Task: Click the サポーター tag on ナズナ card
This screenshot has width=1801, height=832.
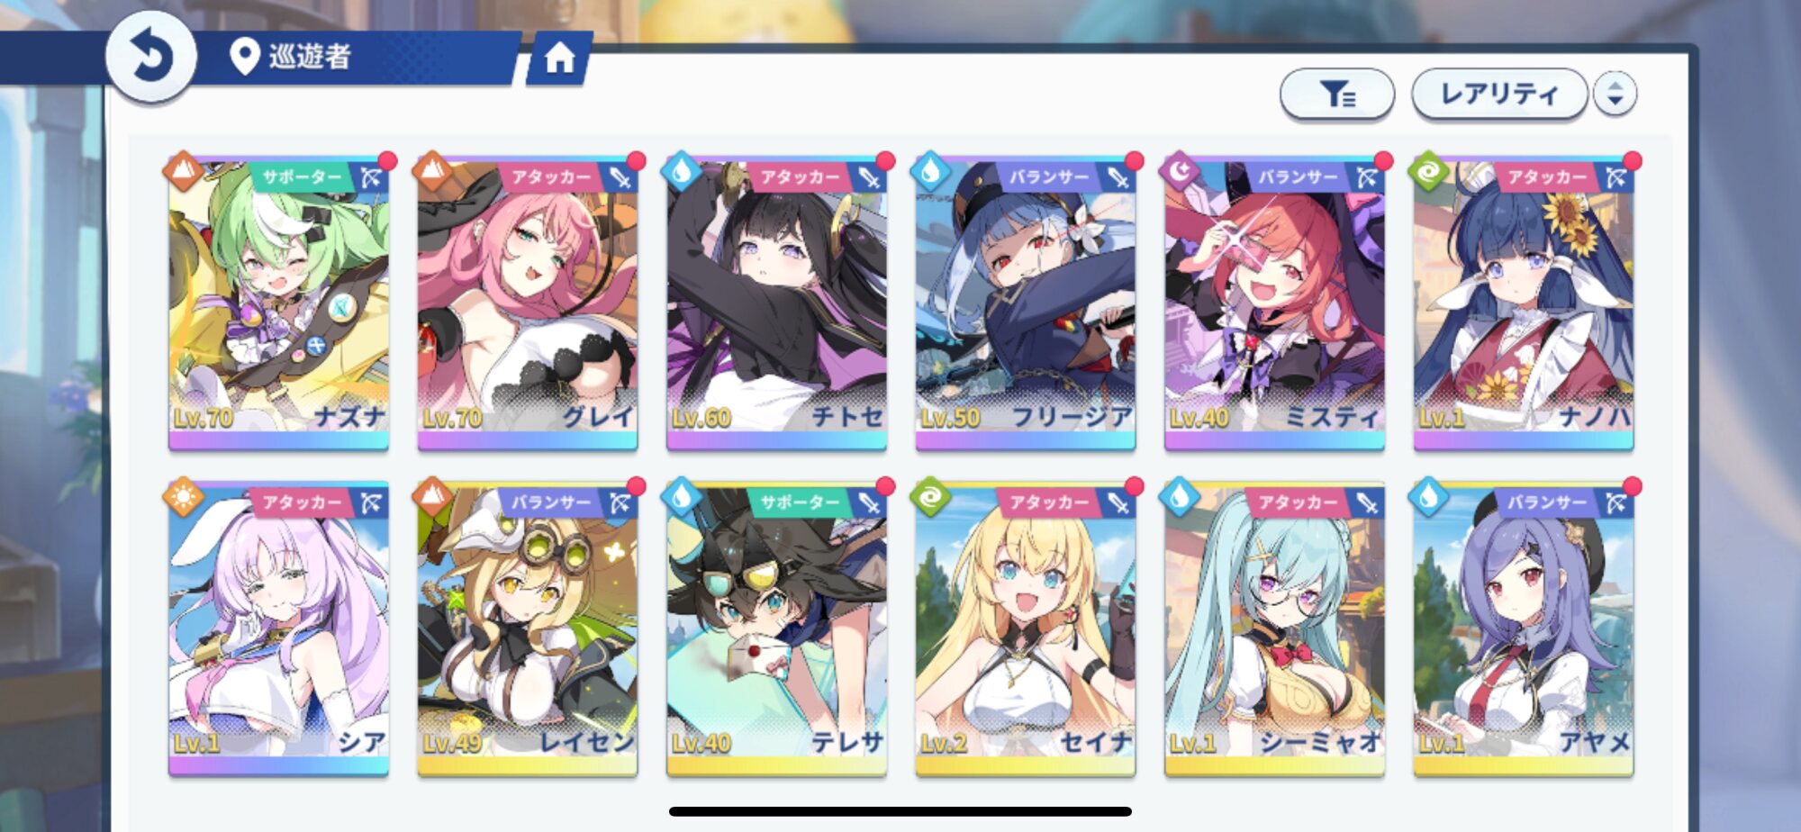Action: (x=302, y=177)
